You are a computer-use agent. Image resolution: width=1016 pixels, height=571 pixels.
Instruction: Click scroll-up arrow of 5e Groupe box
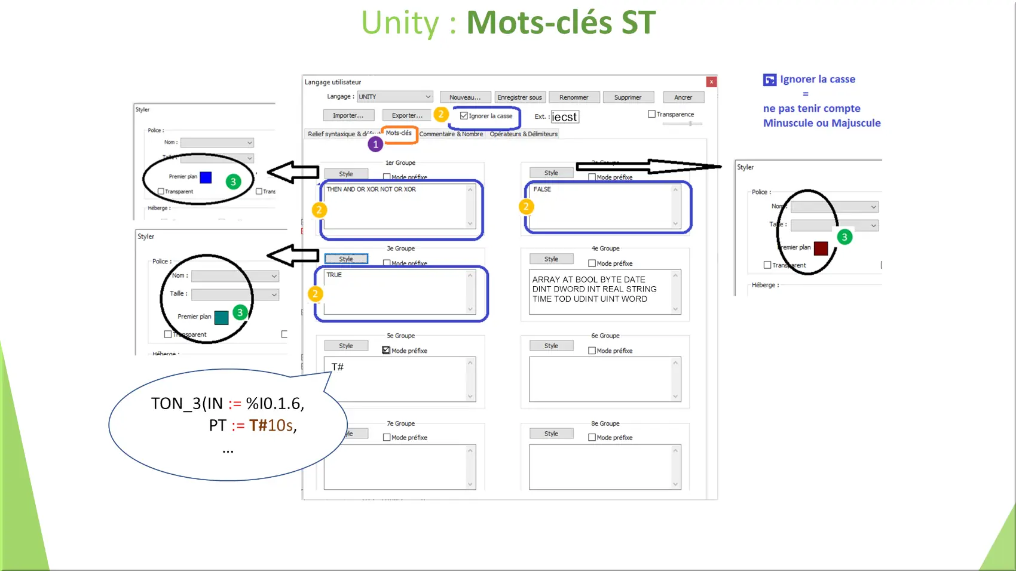(x=470, y=363)
